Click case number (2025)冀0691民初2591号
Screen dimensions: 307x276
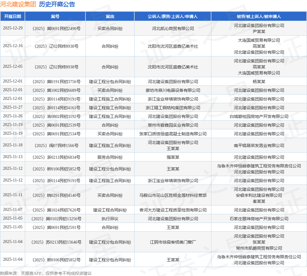pyautogui.click(x=56, y=227)
